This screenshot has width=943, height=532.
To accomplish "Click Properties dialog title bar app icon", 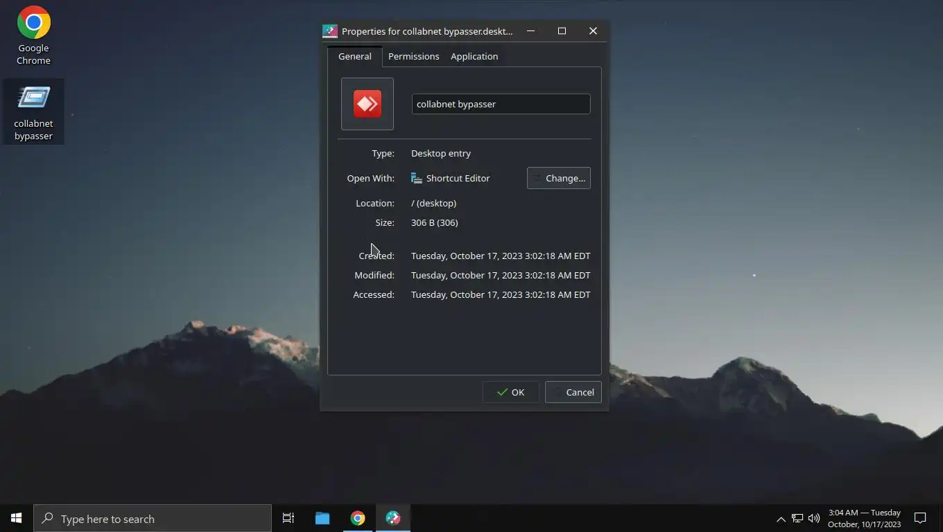I will click(x=330, y=31).
